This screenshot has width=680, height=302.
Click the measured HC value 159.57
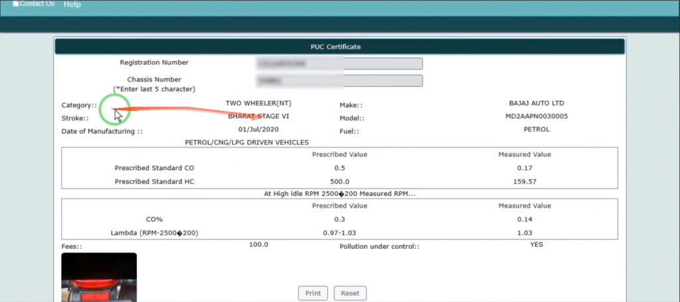(525, 181)
